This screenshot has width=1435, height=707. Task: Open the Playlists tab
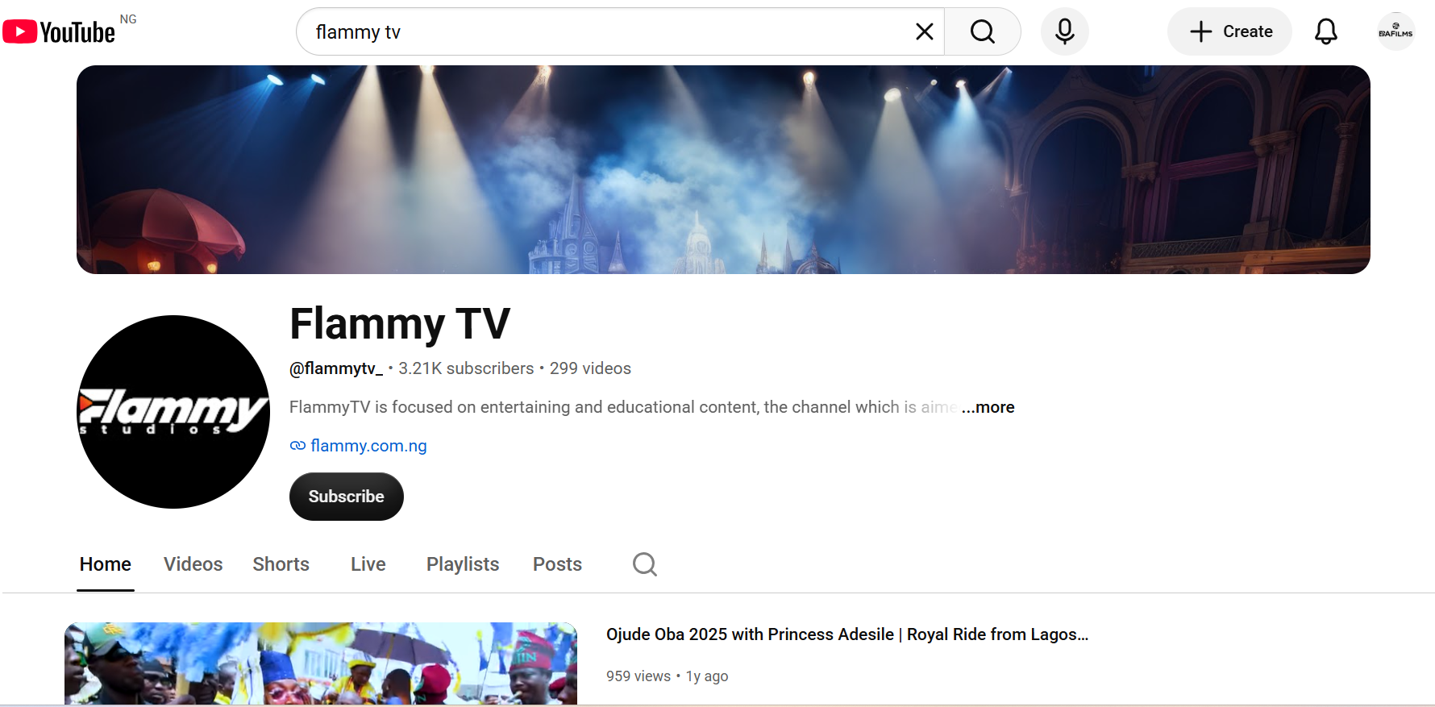point(463,564)
